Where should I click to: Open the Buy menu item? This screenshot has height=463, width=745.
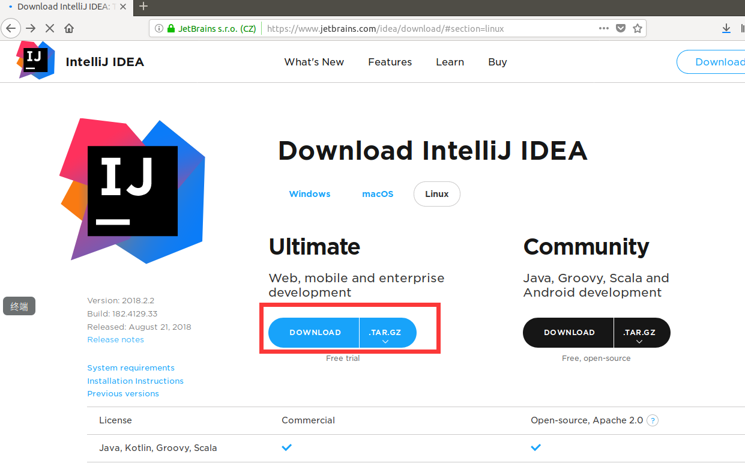(498, 62)
